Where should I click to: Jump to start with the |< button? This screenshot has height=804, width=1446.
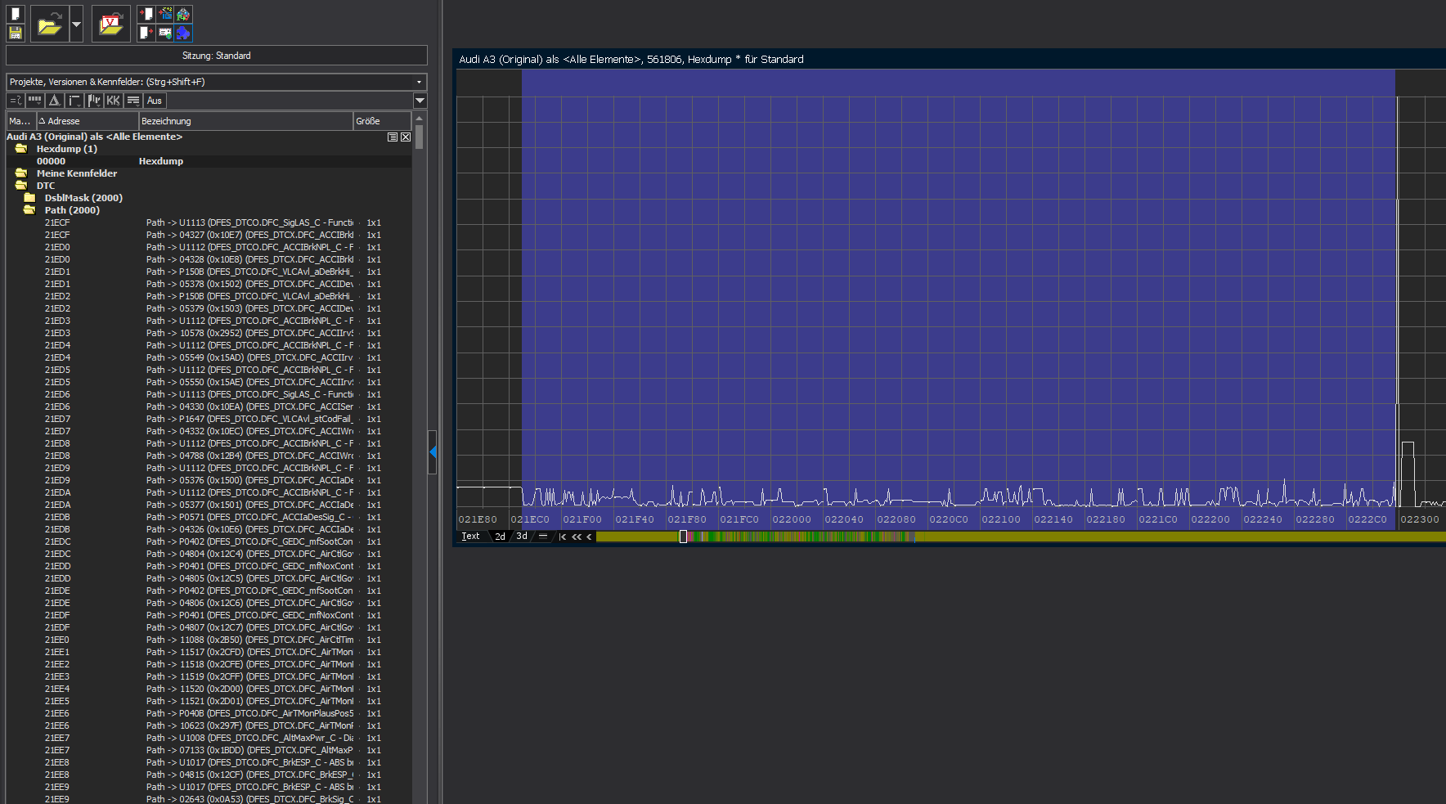(563, 537)
